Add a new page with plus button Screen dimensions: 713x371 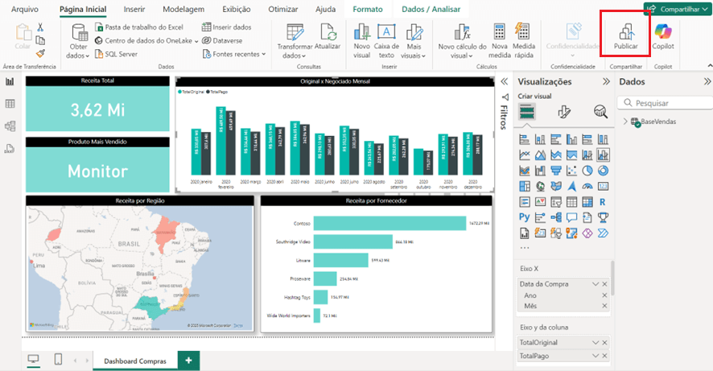188,361
